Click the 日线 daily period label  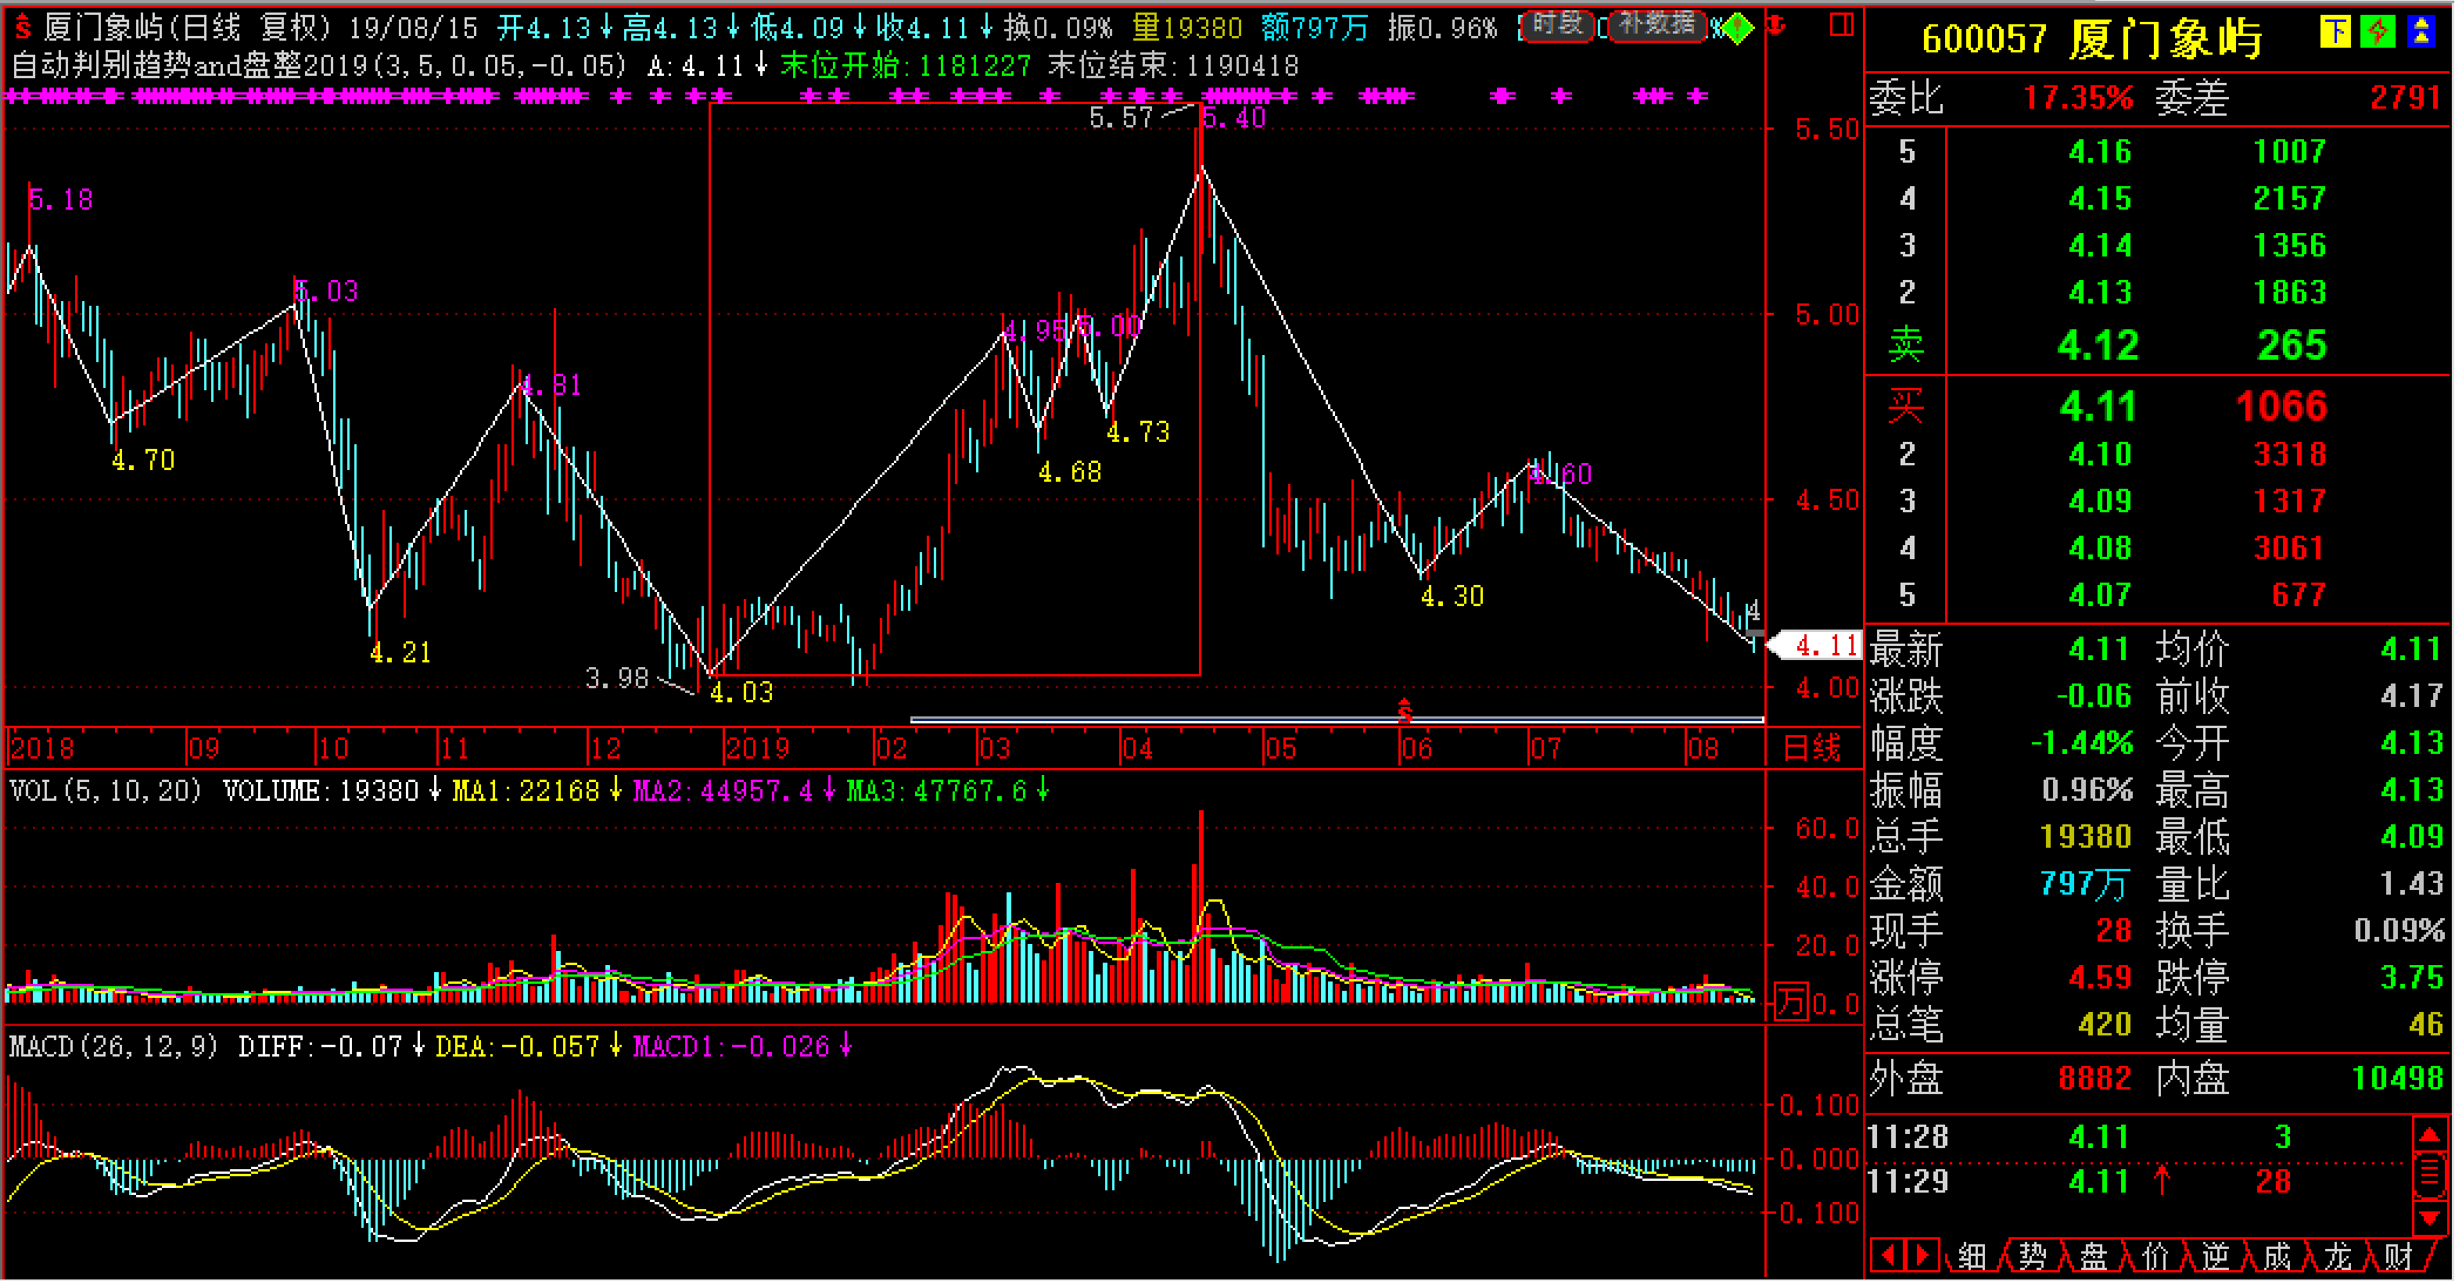(x=1811, y=748)
